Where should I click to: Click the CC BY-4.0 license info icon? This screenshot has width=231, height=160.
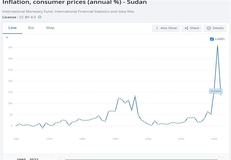40,17
